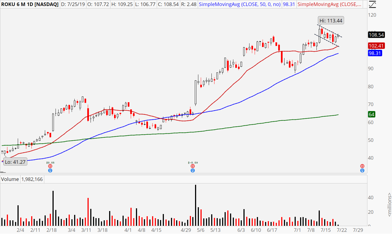Click the 5/6 date on time axis

pyautogui.click(x=201, y=230)
